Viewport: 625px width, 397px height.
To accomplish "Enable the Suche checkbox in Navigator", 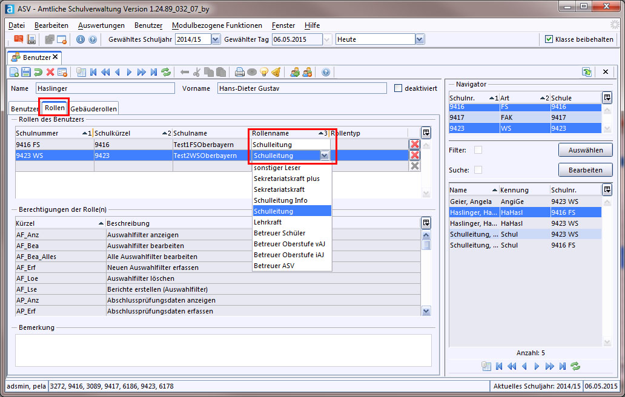I will point(478,169).
